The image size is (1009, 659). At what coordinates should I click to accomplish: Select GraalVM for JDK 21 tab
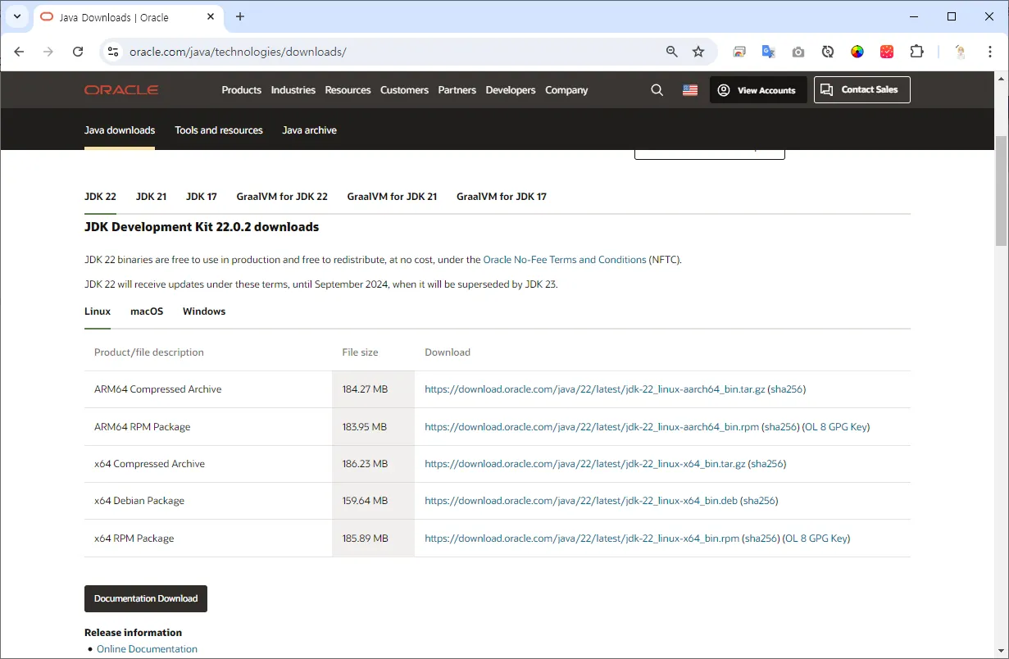392,197
